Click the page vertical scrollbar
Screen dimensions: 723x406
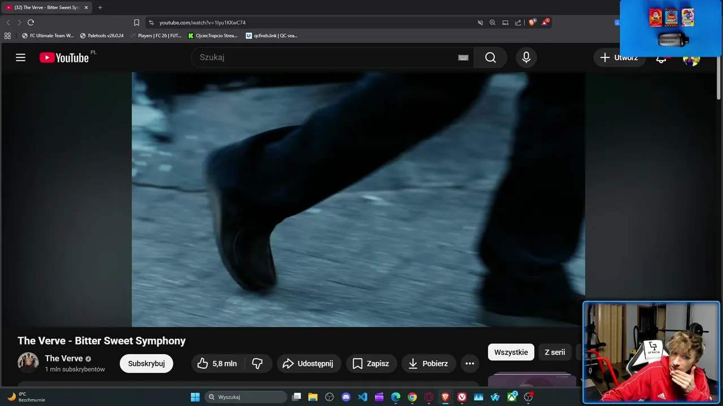(719, 79)
